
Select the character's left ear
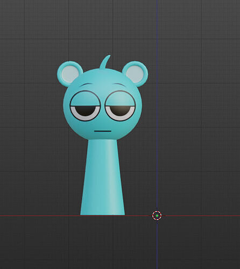click(x=69, y=74)
